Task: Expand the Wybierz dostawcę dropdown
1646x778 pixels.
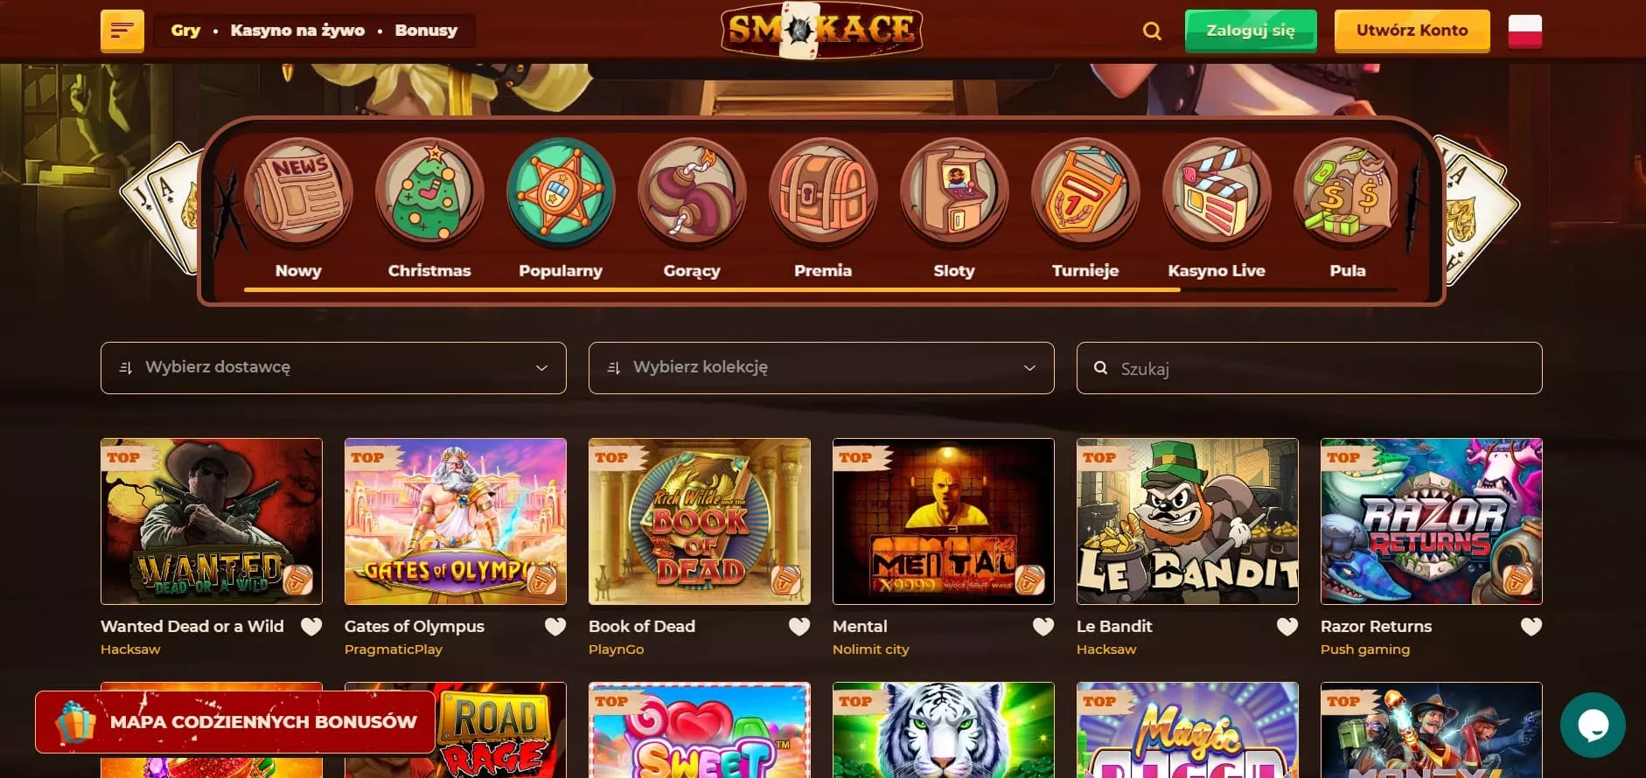Action: [x=333, y=368]
